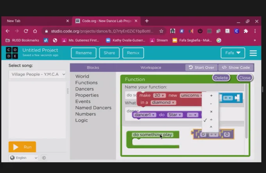Select the - operator from the menu

coord(211,104)
